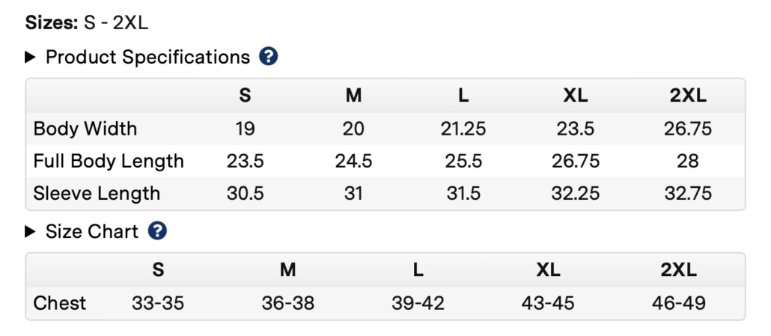Screen dimensions: 771x336
Task: Click the Body Width row label
Action: tap(85, 129)
